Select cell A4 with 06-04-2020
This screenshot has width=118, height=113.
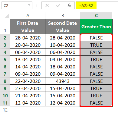(28, 52)
